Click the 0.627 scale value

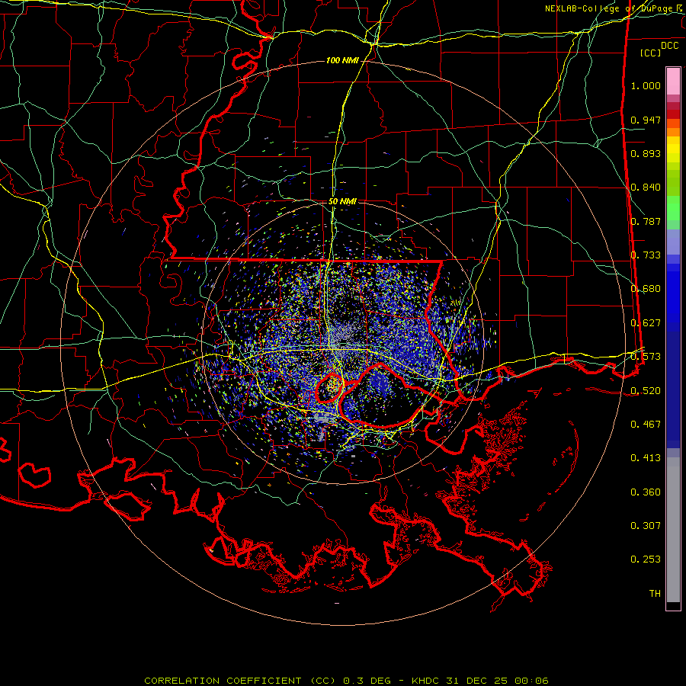coord(646,323)
